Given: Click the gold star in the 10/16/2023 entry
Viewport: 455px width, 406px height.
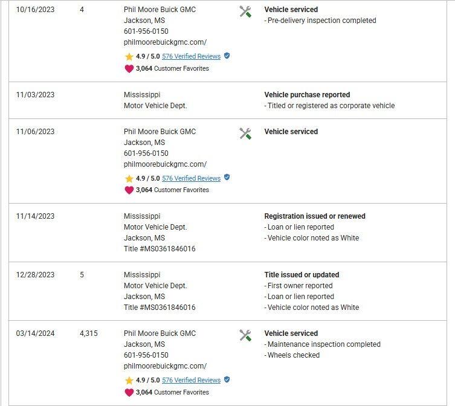Looking at the screenshot, I should point(129,57).
